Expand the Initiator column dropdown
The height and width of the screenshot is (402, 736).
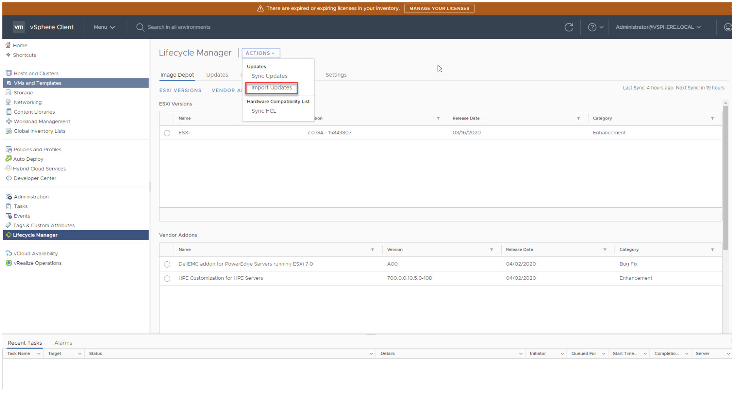point(562,354)
